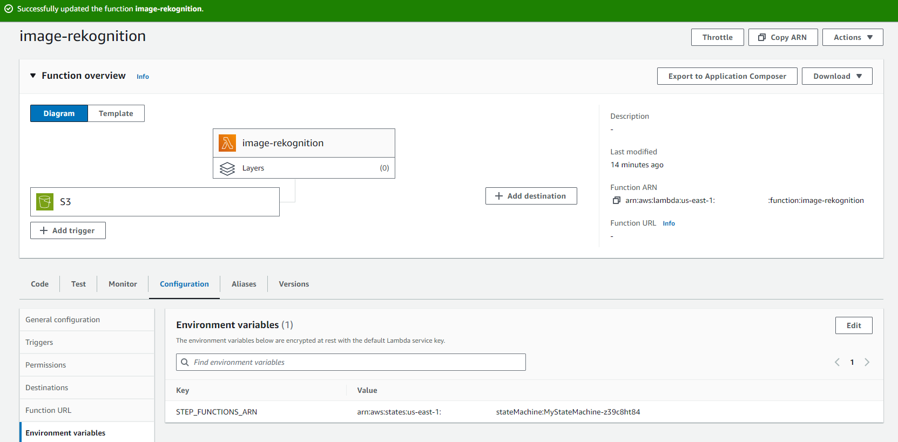Open the Versions tab
Viewport: 898px width, 442px height.
click(x=294, y=284)
